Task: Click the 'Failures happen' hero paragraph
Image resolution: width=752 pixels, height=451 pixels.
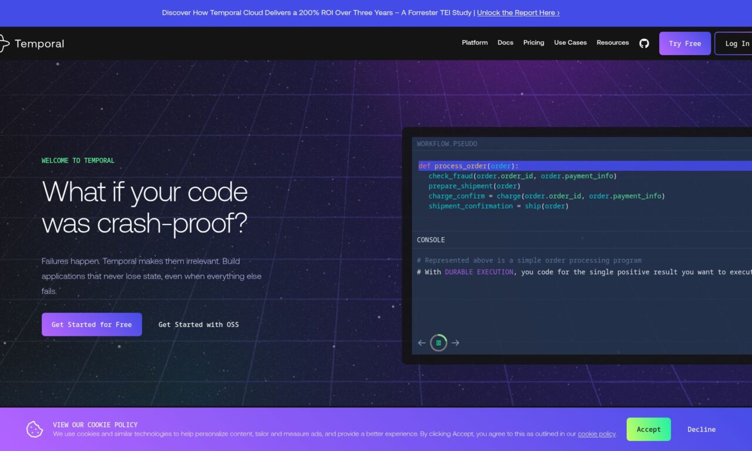Action: tap(152, 276)
